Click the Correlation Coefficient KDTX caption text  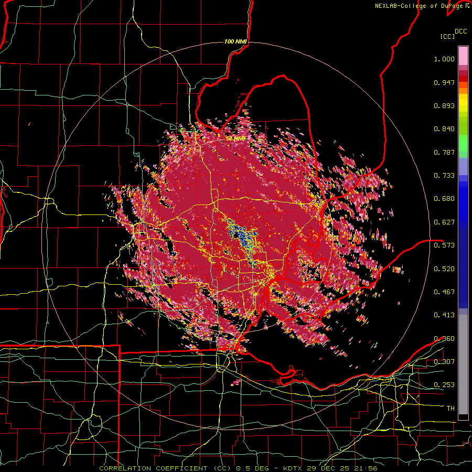point(238,468)
